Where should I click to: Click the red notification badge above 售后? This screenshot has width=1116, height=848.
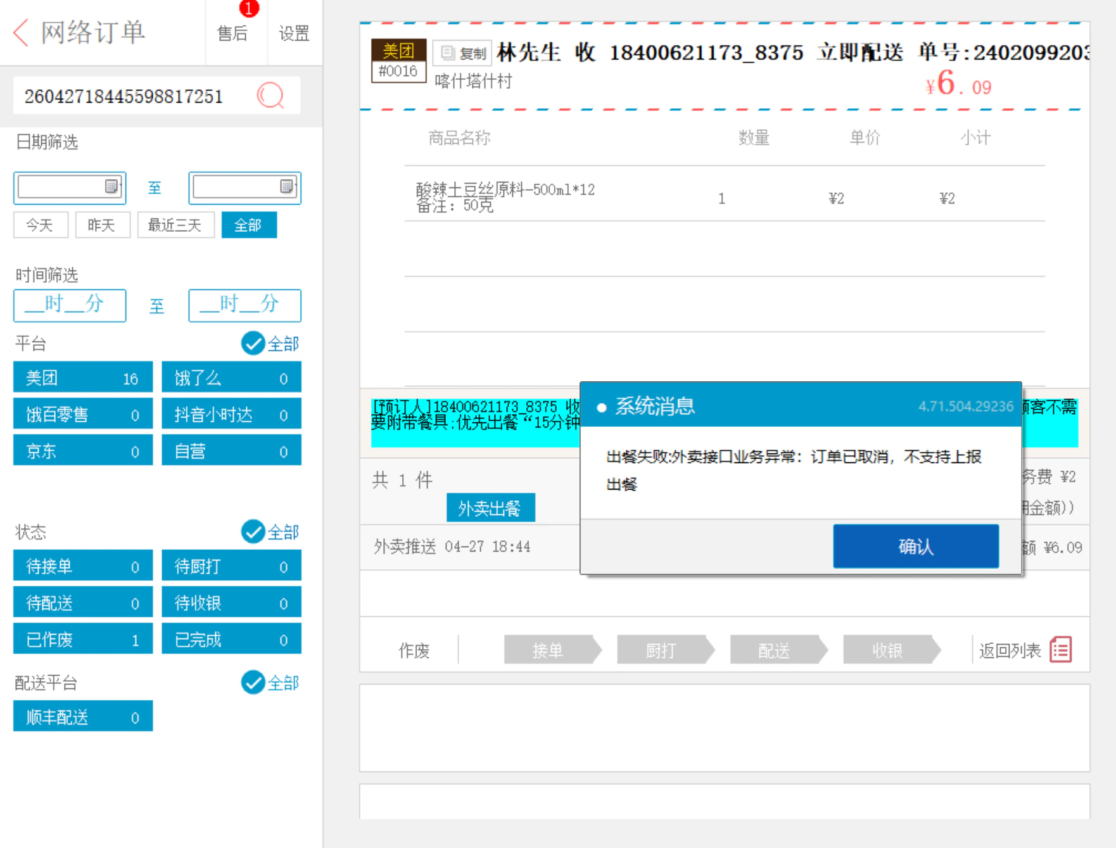pos(249,8)
